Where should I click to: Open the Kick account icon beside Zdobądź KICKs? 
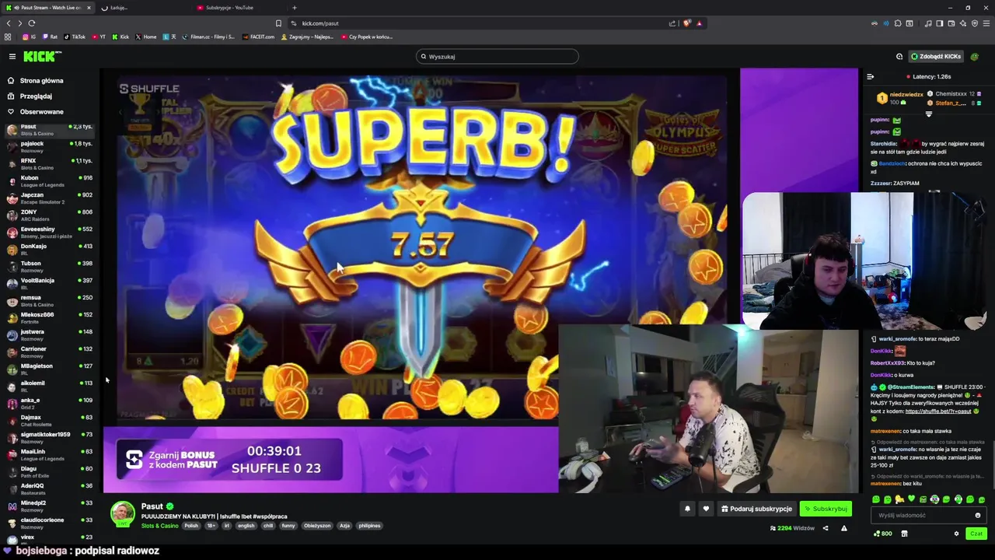click(x=899, y=56)
